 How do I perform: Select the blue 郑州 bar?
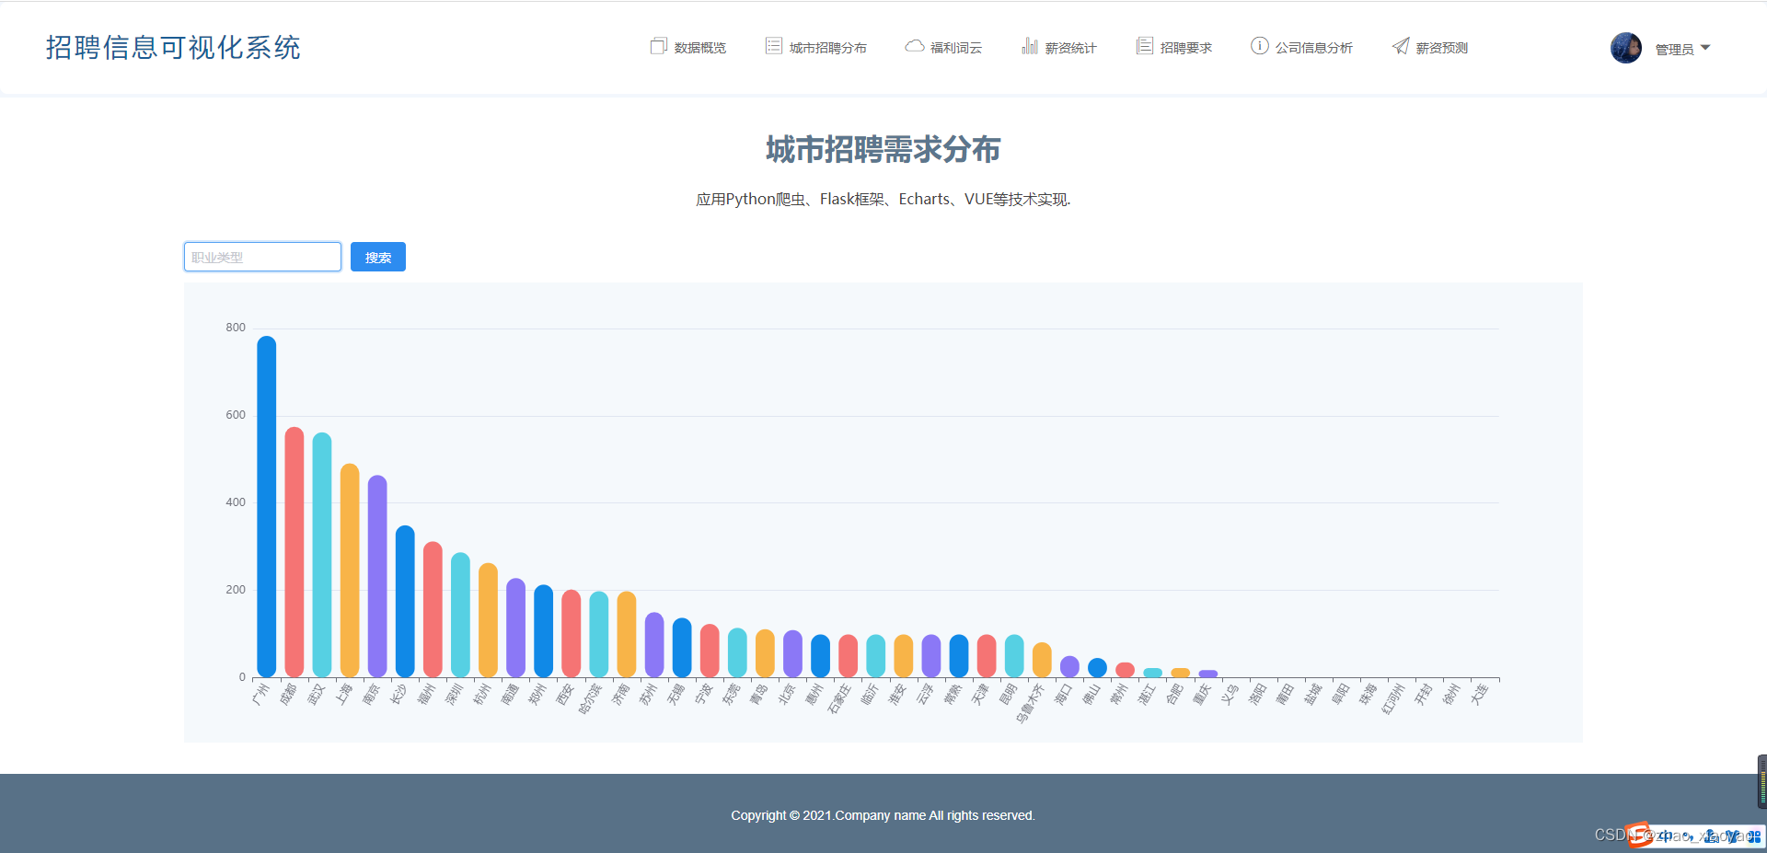[x=543, y=631]
